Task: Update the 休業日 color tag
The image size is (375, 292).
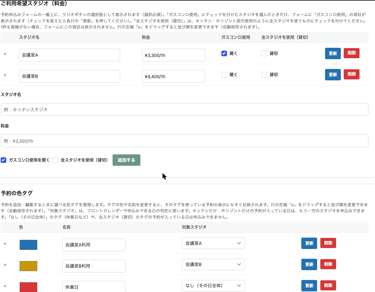Action: [x=309, y=286]
